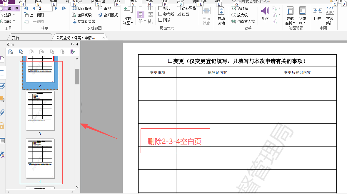Activate the 放大镜 loupe tool
Screen dimensions: 347x194
(x=239, y=15)
